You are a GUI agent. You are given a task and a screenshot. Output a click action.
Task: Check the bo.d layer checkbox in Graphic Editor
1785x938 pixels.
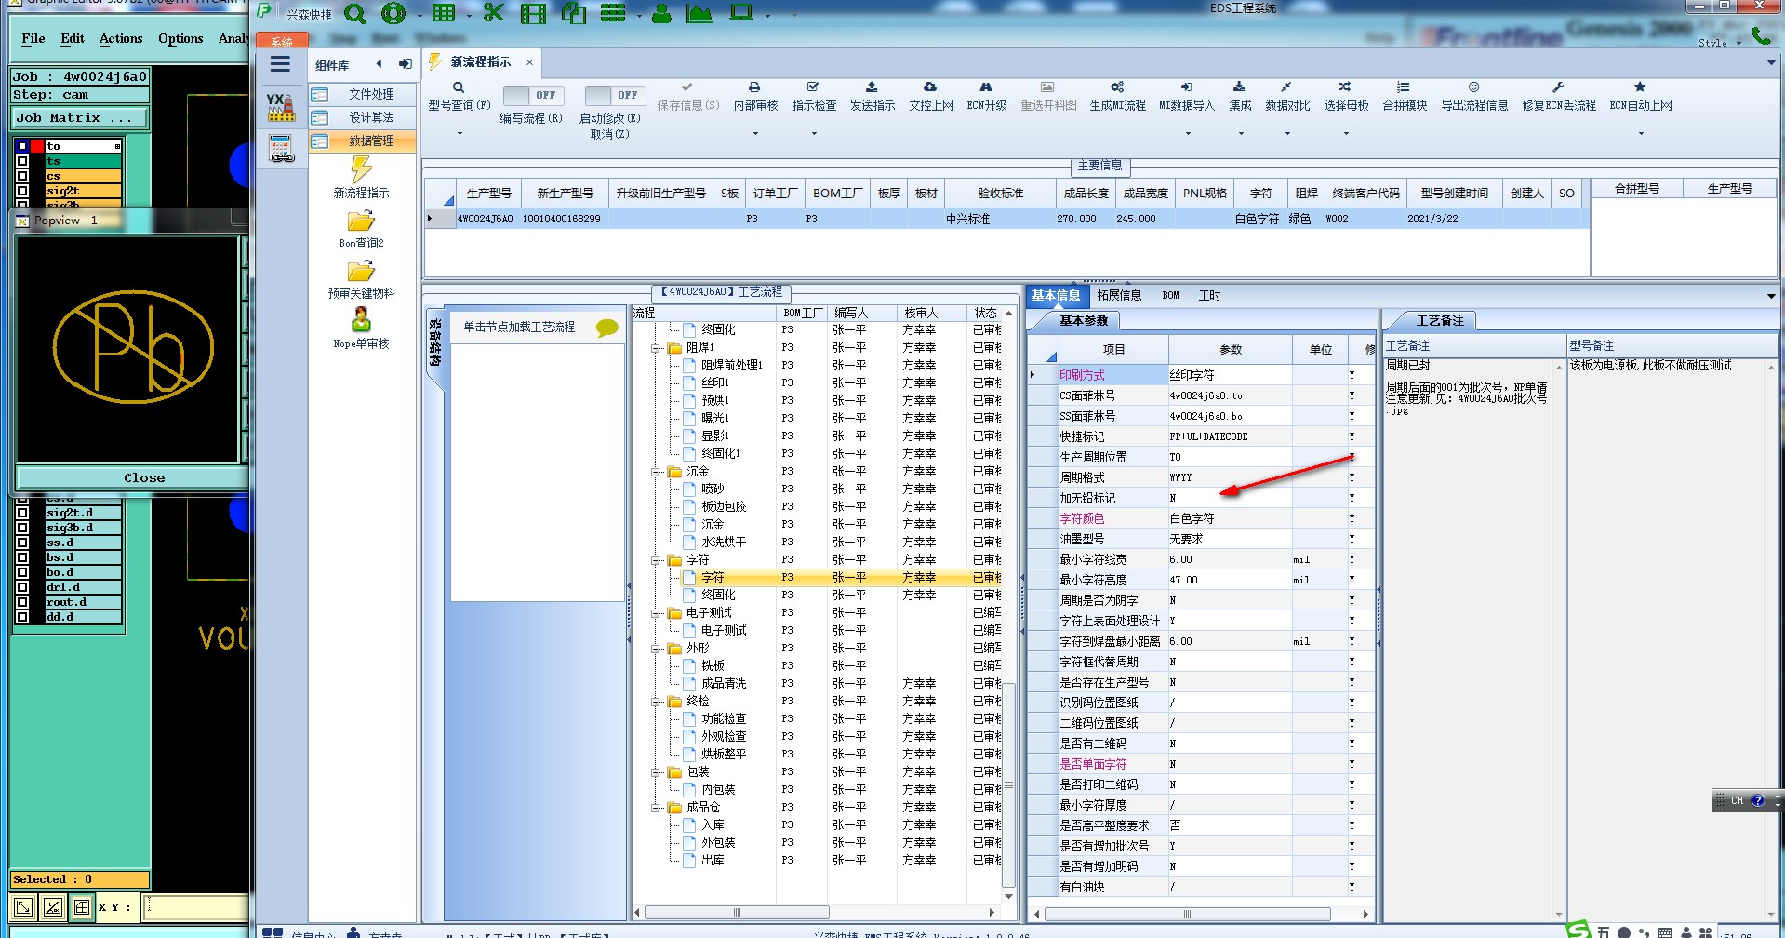pos(22,572)
